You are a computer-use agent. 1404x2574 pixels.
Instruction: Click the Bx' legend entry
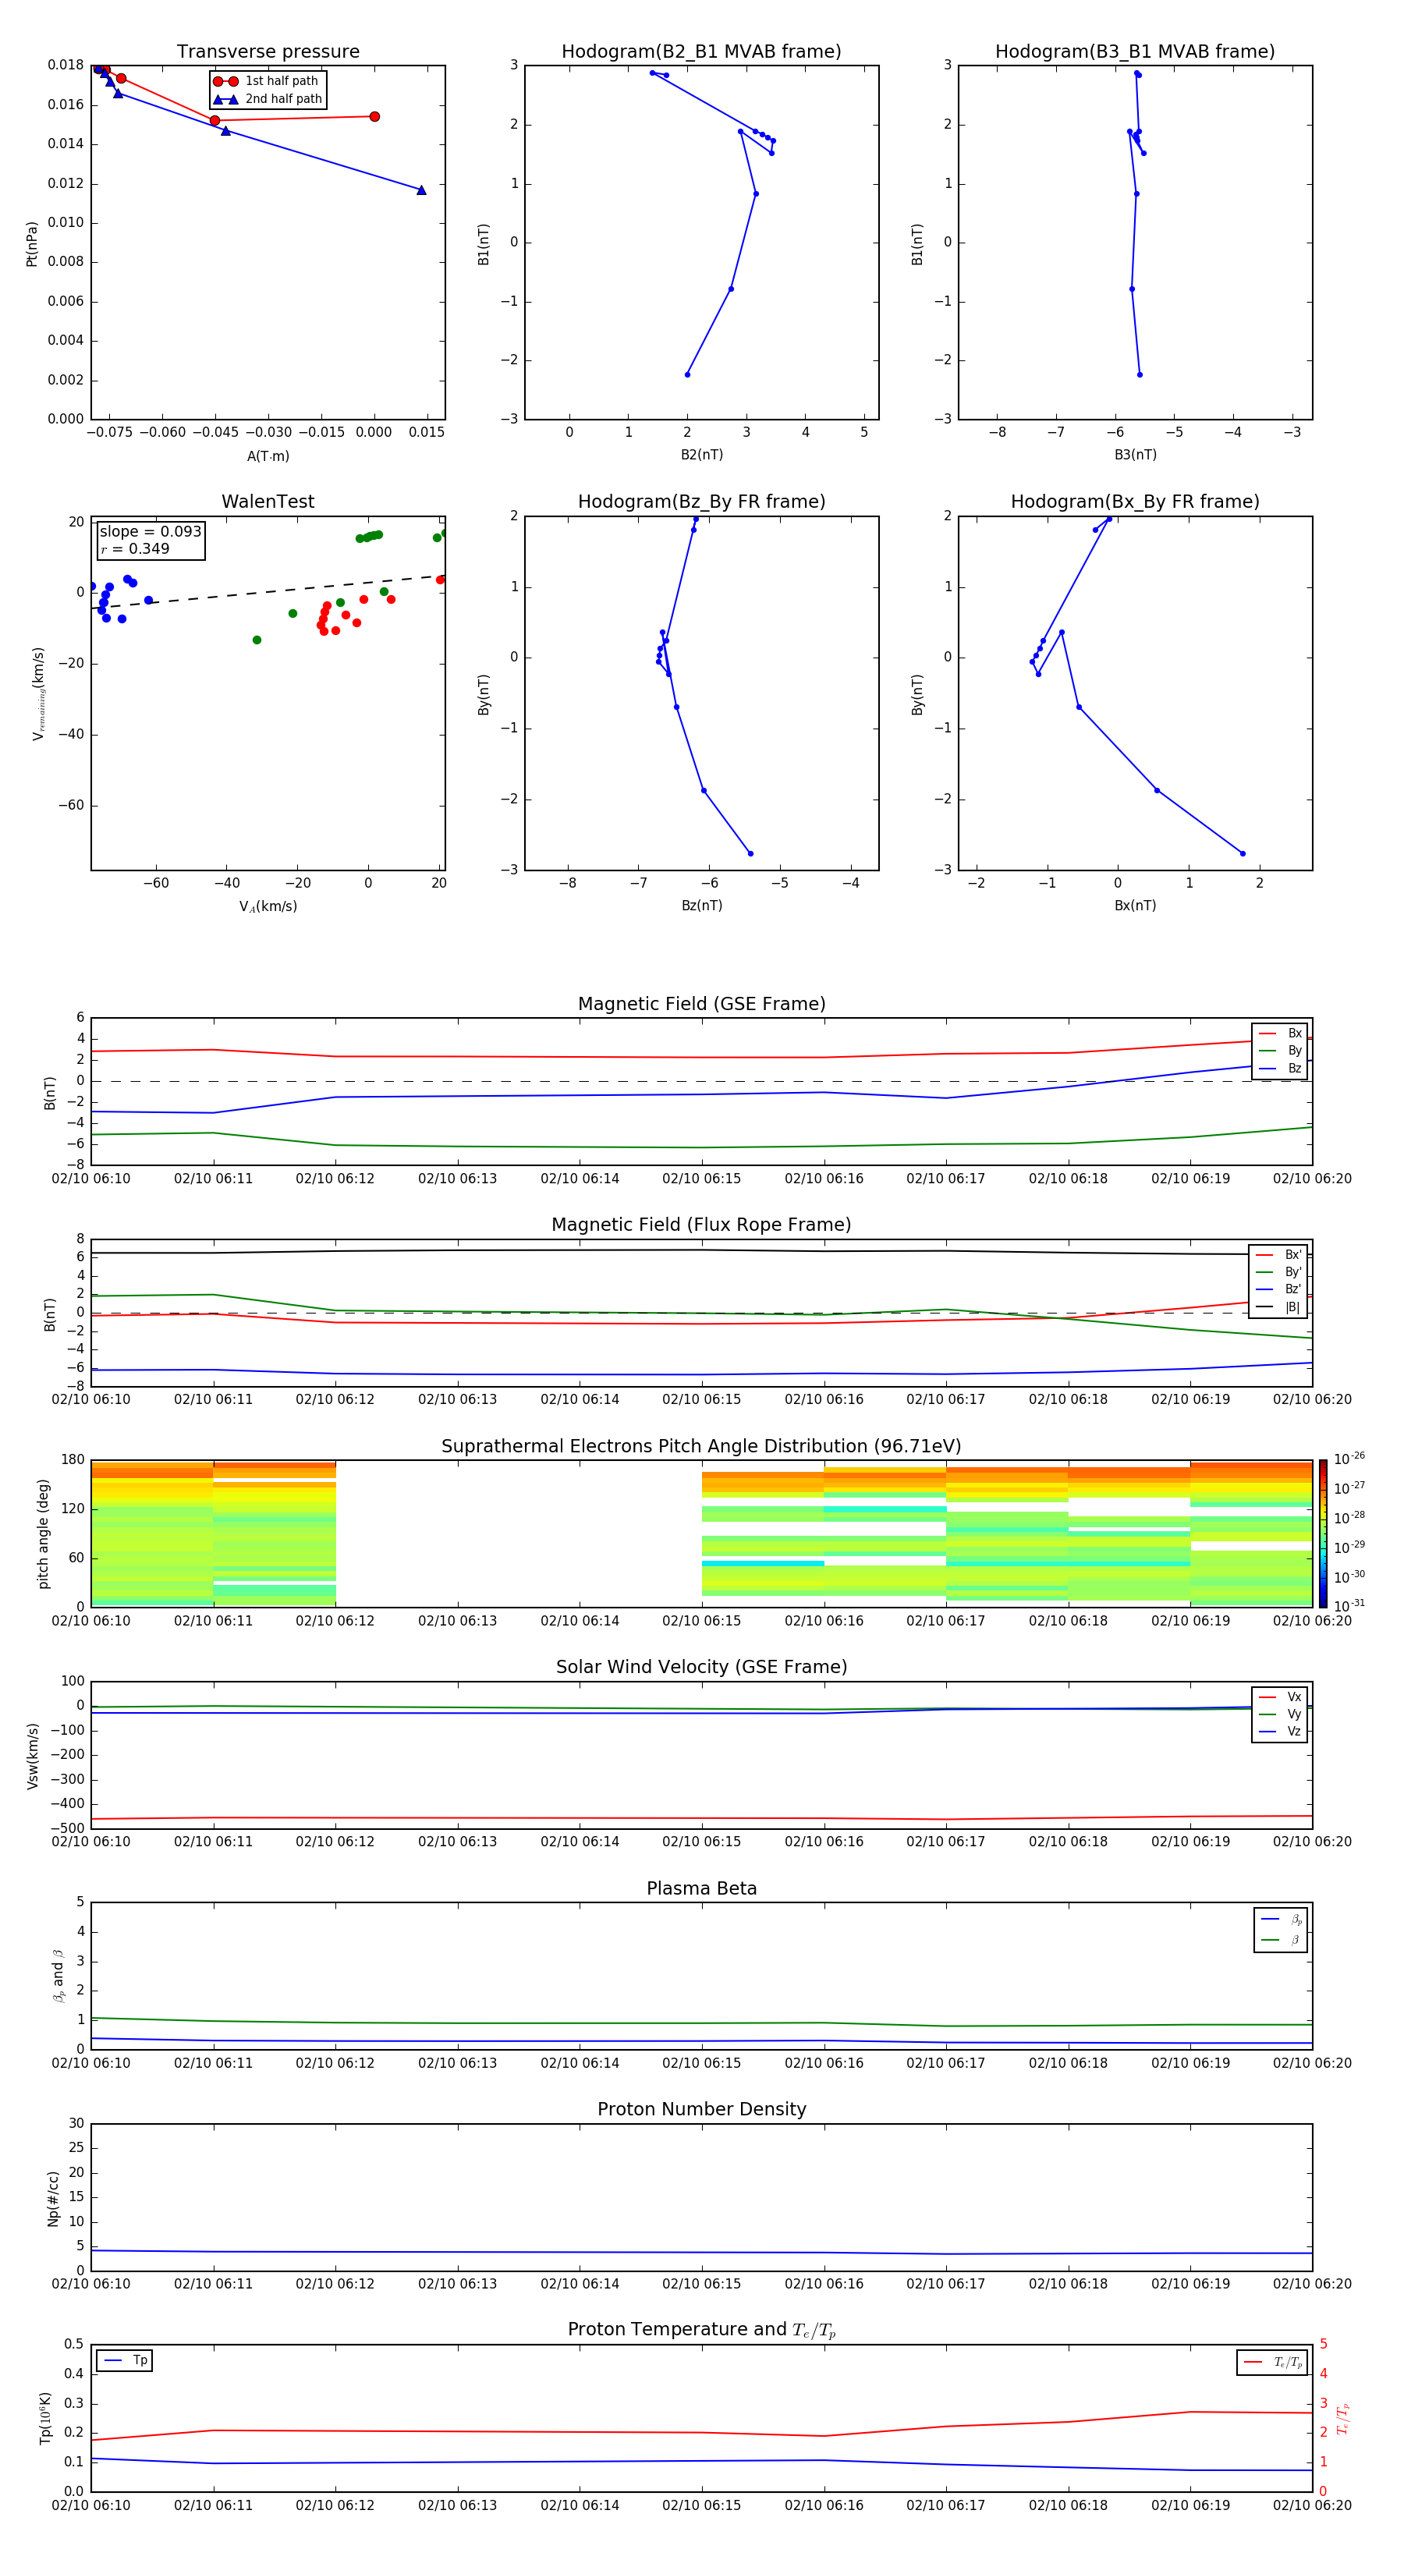[1278, 1255]
